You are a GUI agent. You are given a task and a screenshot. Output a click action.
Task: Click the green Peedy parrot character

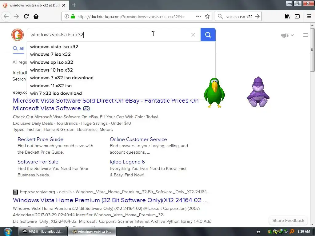click(x=214, y=93)
